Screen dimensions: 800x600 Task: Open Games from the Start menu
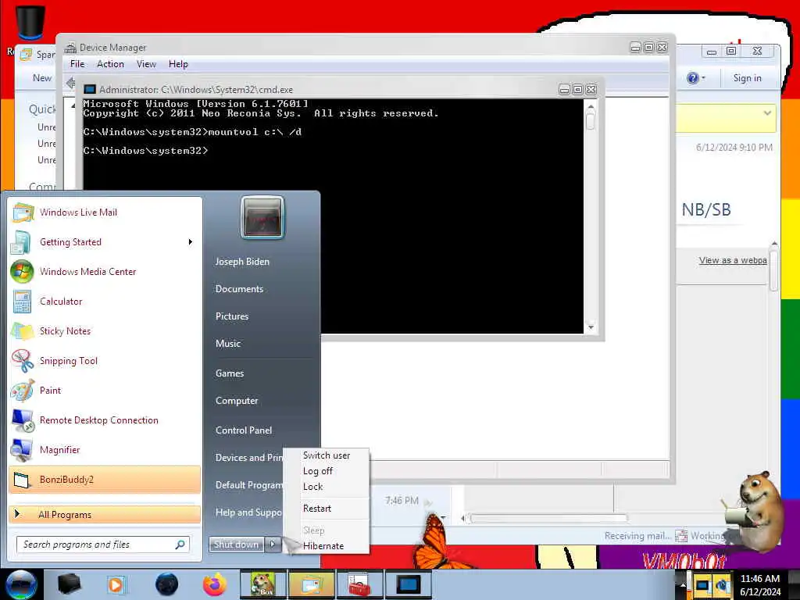click(x=229, y=373)
